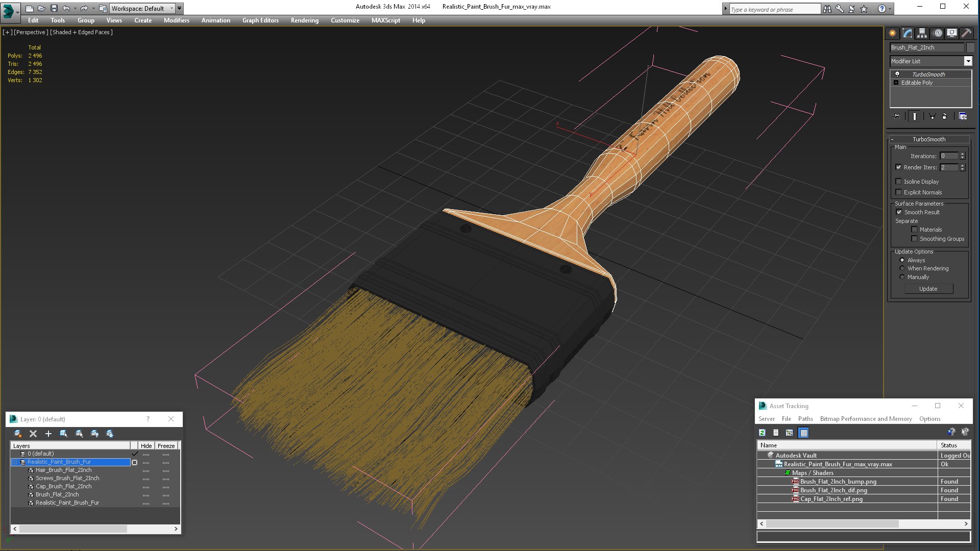Open the Utilities hammer tab
The height and width of the screenshot is (551, 980).
966,33
